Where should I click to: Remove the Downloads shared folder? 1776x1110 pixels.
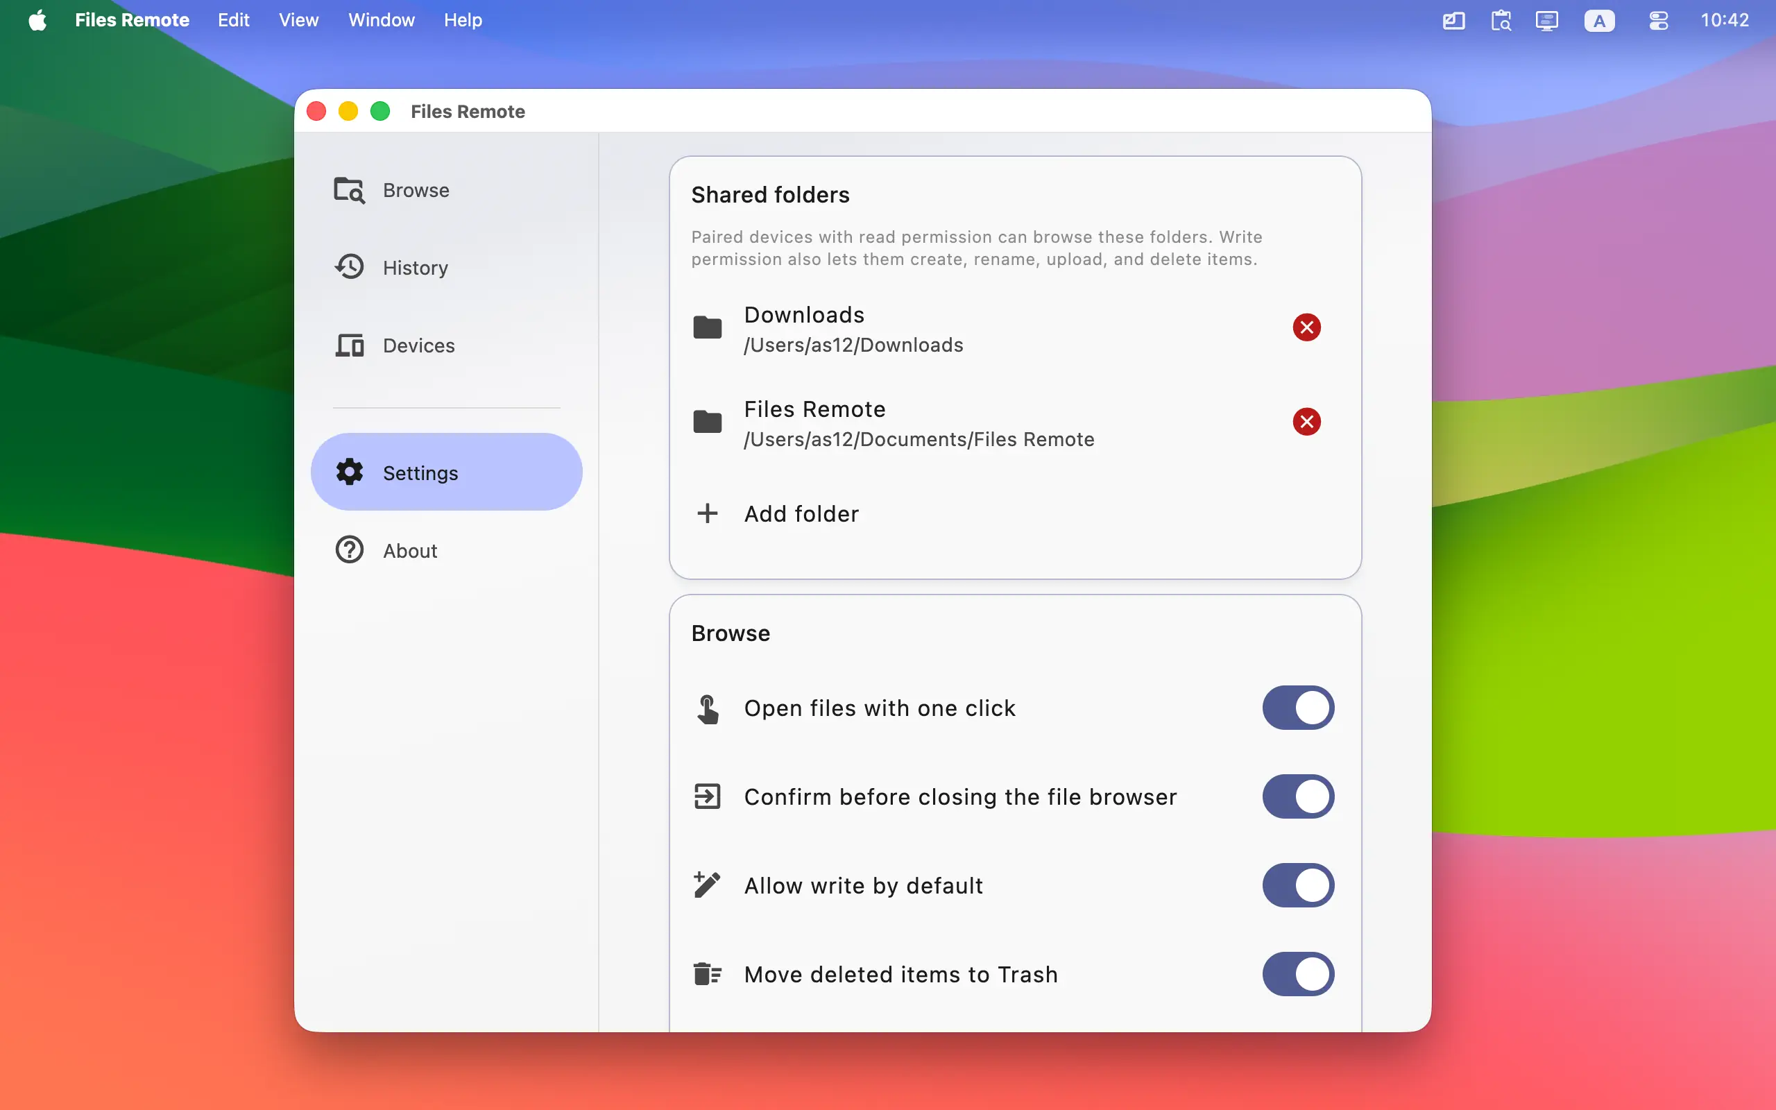click(x=1306, y=327)
